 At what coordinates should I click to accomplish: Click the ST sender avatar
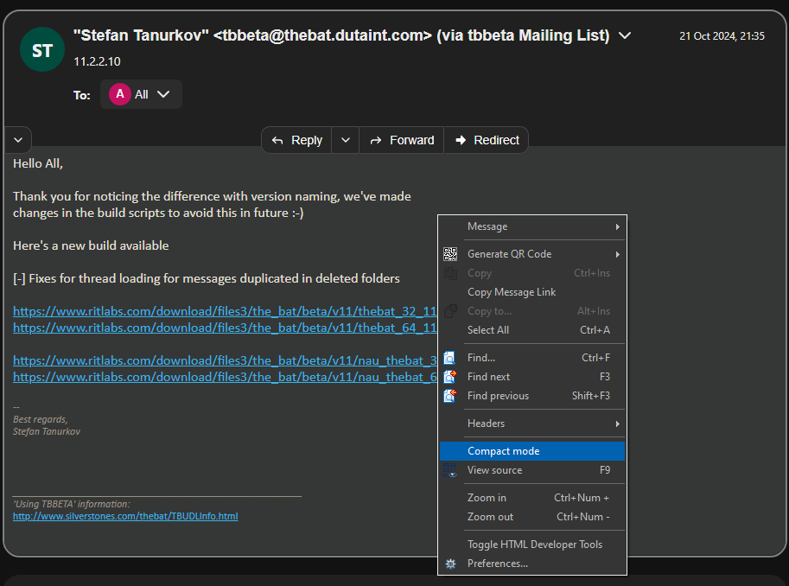41,50
